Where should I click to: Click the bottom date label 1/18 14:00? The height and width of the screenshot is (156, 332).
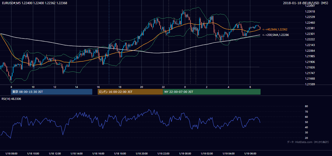coord(76,154)
